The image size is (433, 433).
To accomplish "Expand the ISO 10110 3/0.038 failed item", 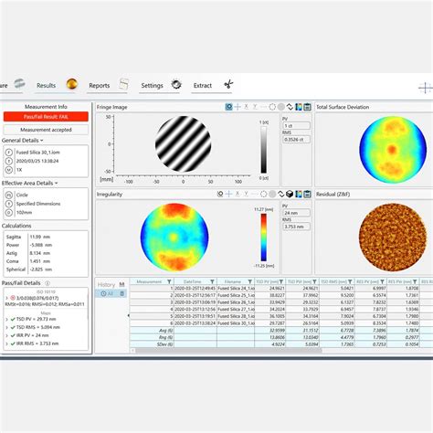I will 6,298.
